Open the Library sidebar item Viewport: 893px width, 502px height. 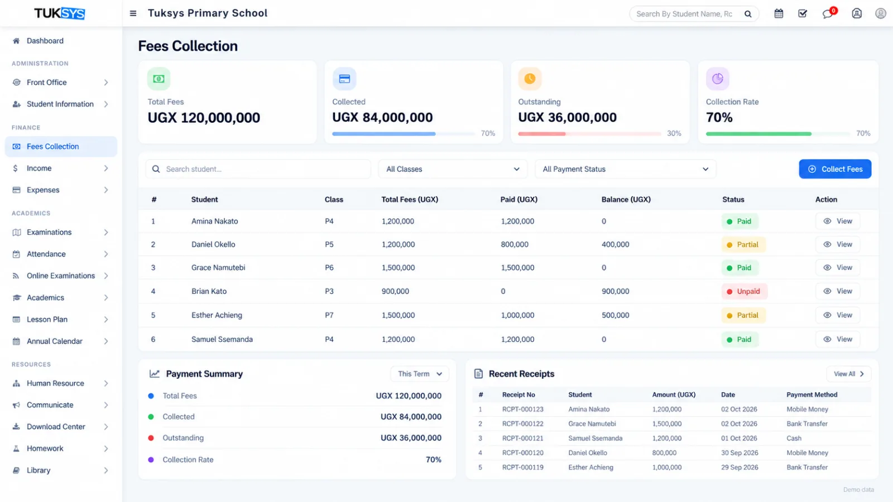61,470
